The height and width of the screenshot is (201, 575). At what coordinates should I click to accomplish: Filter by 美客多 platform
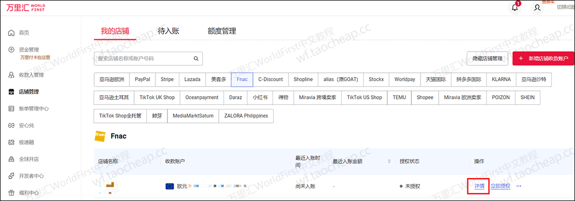219,79
